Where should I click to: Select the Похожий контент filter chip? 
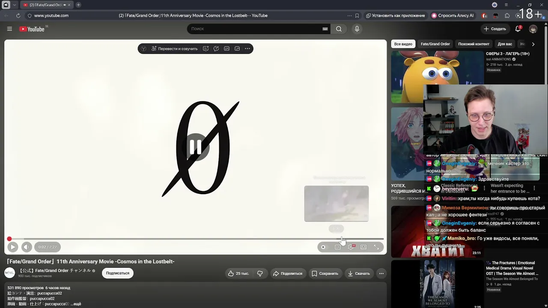tap(474, 44)
